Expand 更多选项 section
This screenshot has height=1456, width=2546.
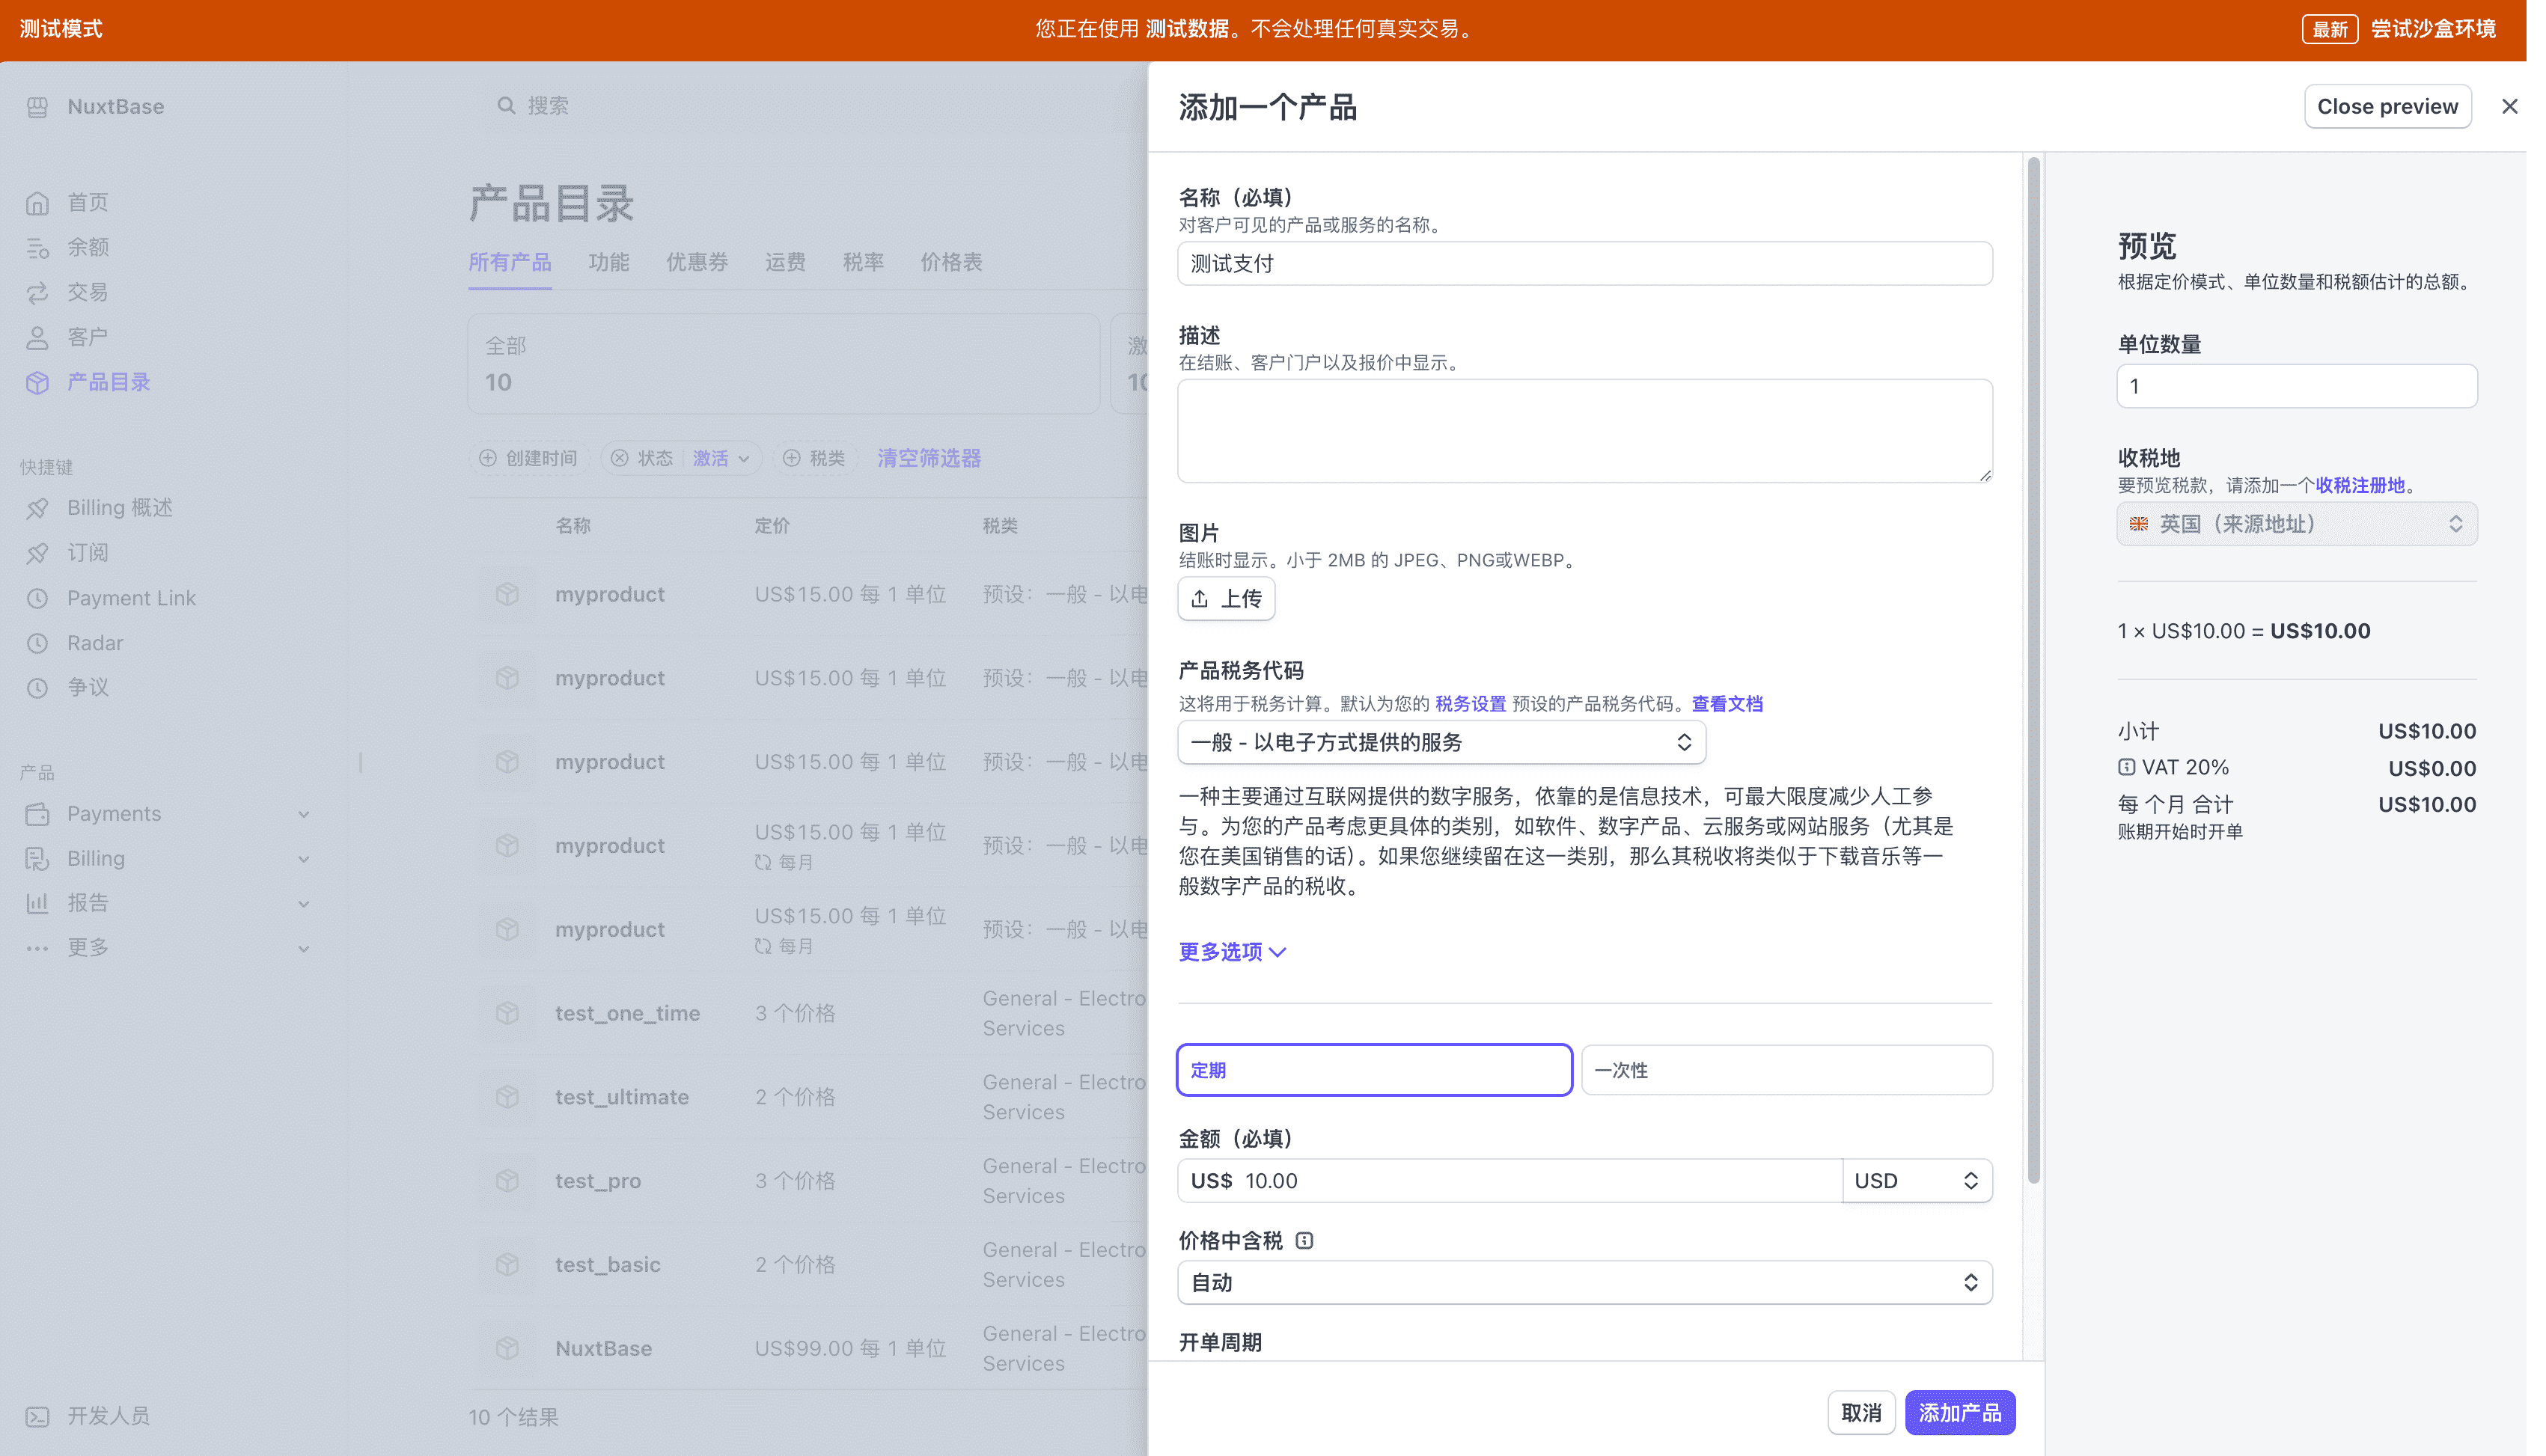click(x=1232, y=952)
